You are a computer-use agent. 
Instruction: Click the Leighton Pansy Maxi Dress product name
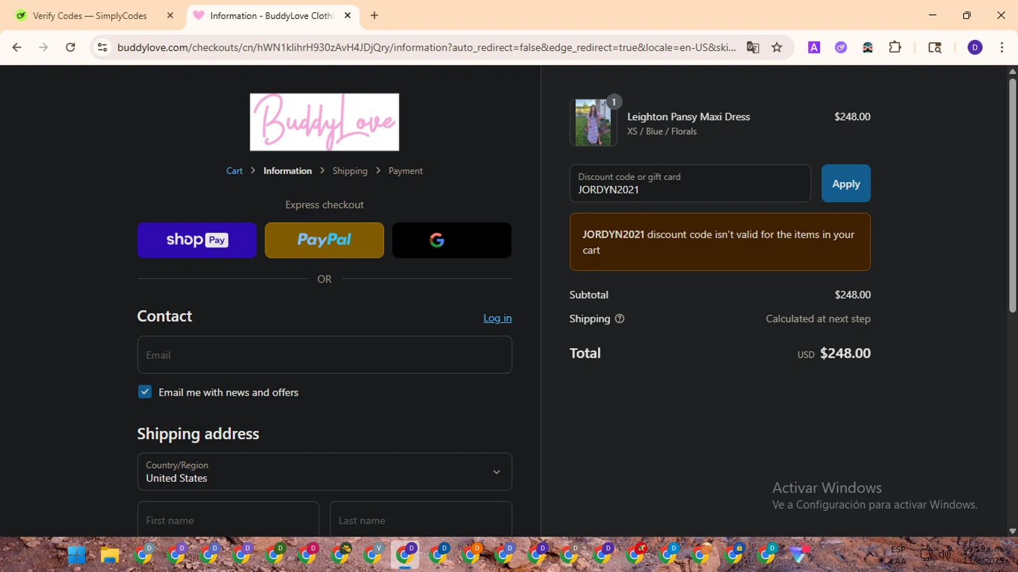[688, 117]
